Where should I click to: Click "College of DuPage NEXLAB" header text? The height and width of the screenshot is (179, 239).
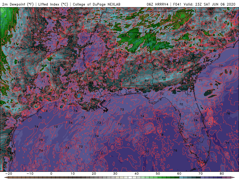coord(96,4)
